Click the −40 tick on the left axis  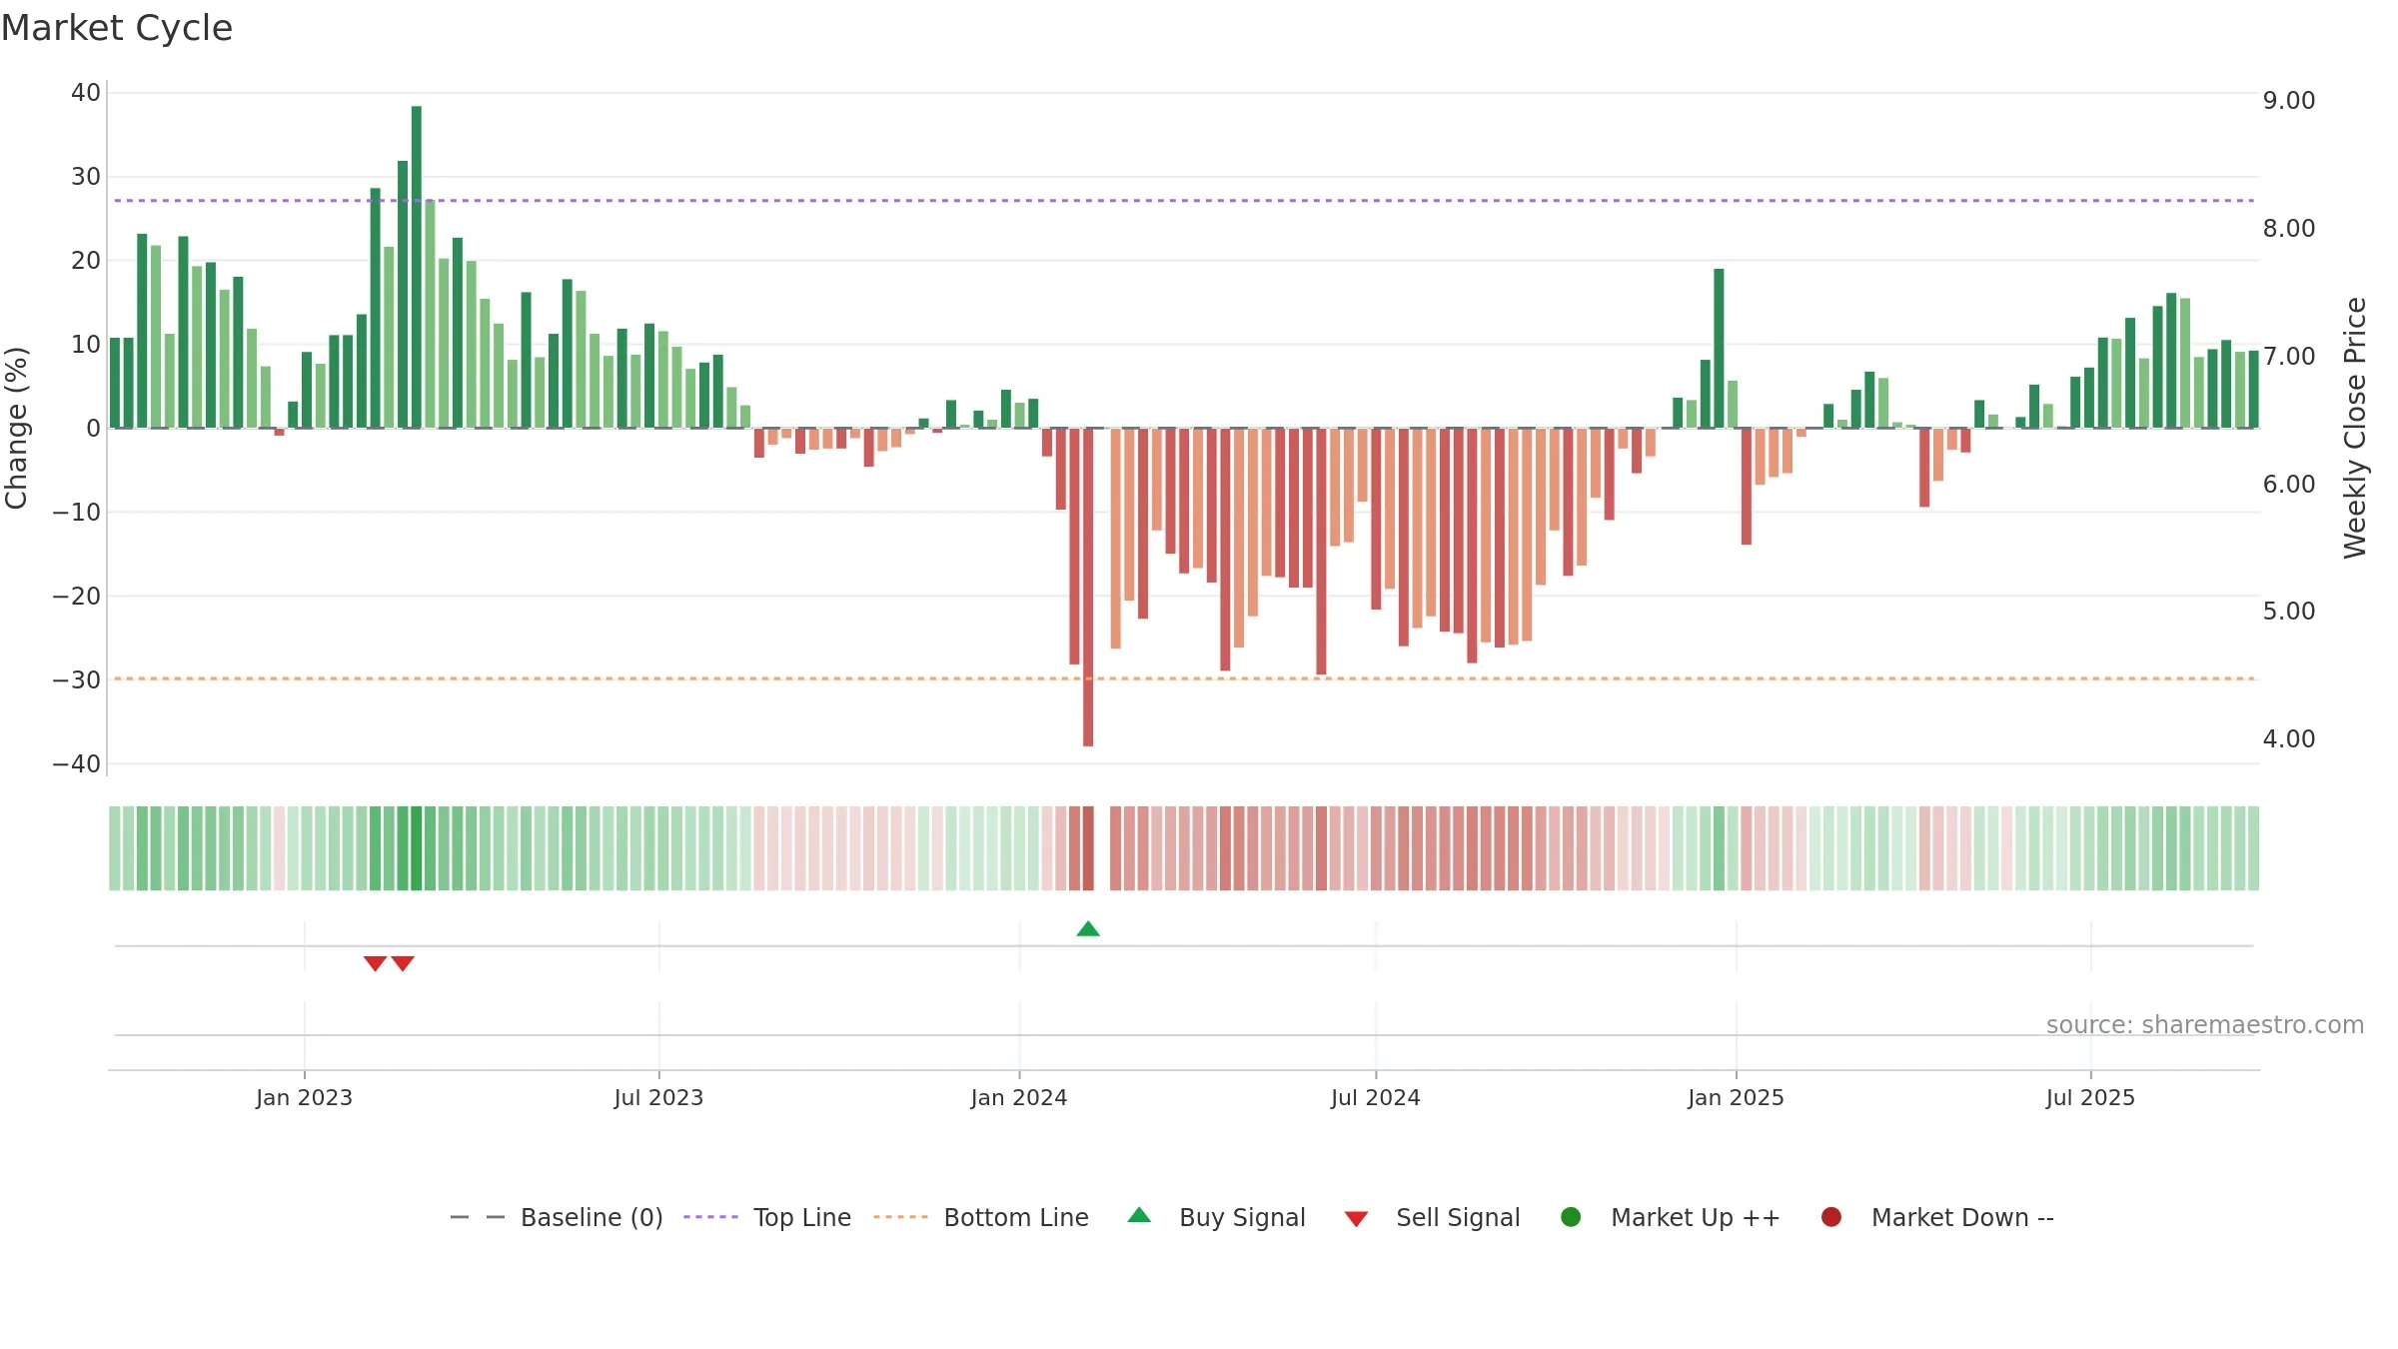click(77, 764)
